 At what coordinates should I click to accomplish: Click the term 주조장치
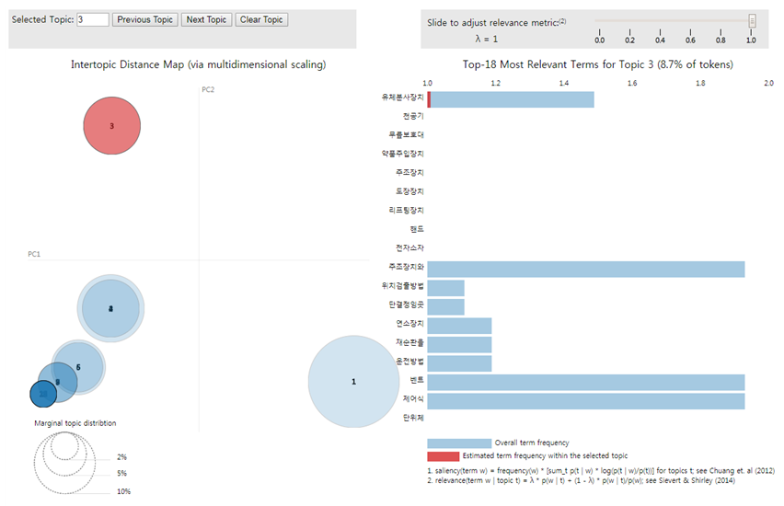click(409, 173)
